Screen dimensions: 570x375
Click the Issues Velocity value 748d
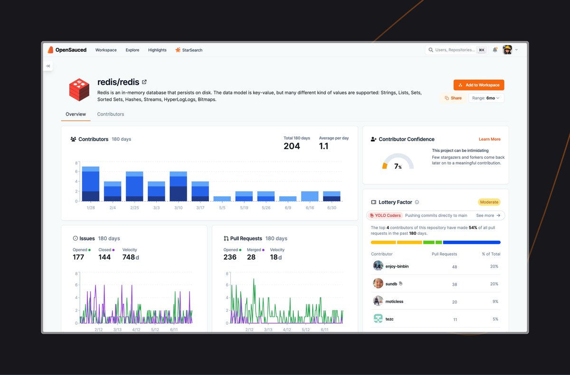(x=131, y=257)
